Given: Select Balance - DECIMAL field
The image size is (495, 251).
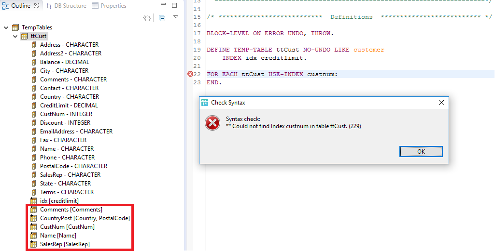Looking at the screenshot, I should click(64, 62).
